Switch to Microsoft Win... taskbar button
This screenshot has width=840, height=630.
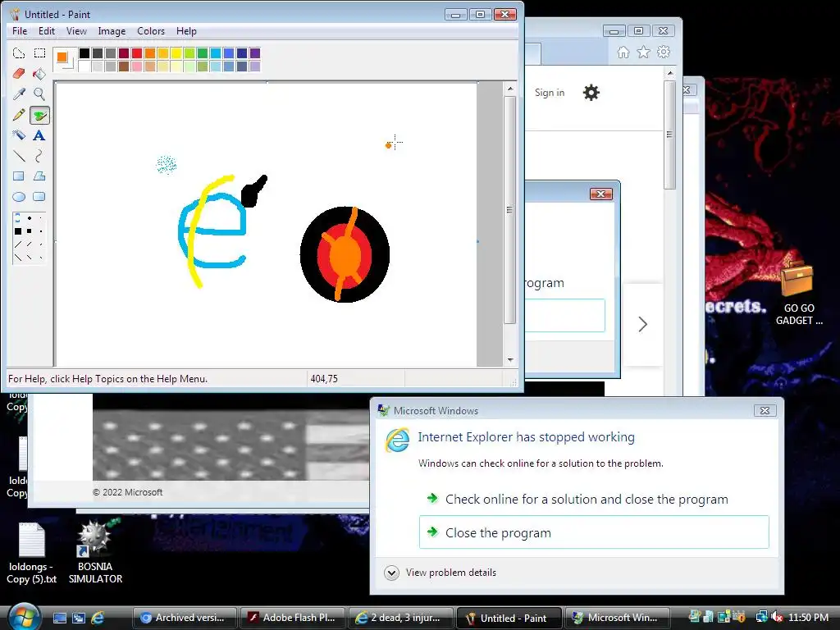click(617, 618)
